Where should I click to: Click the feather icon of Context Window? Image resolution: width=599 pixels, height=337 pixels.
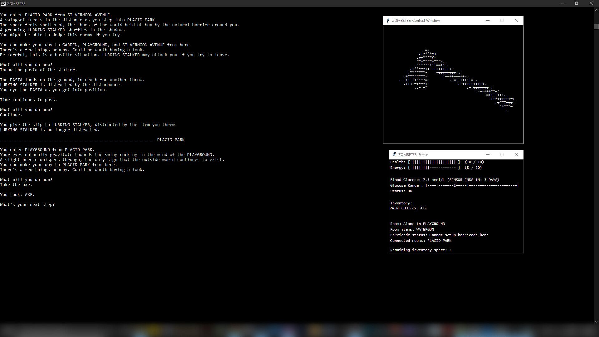[x=388, y=21]
